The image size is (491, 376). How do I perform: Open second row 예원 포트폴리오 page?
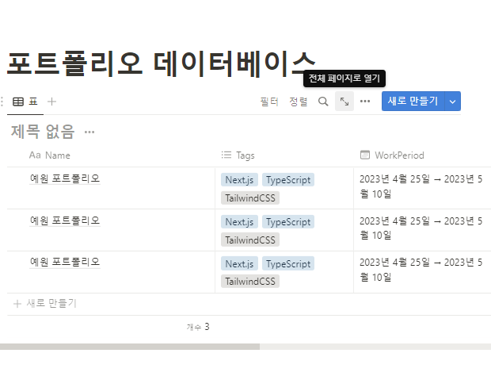pos(65,221)
